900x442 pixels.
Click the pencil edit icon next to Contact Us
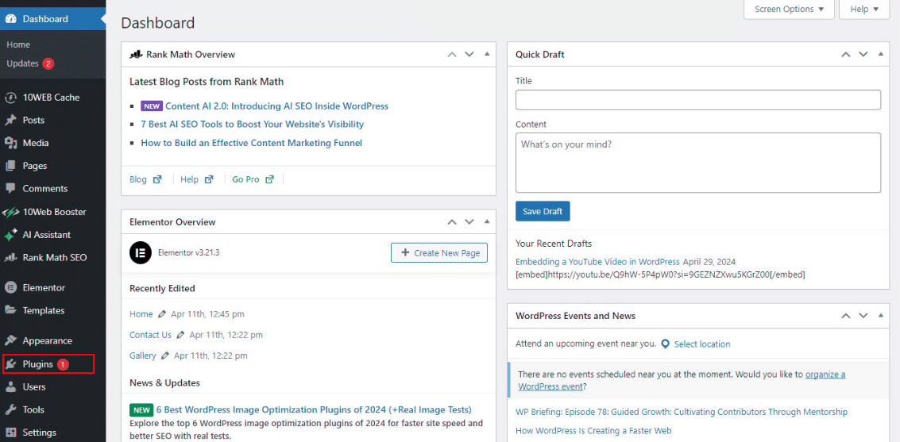pyautogui.click(x=181, y=335)
